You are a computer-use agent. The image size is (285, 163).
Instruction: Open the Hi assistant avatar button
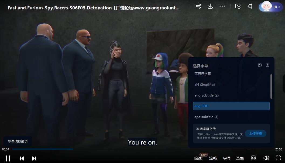(x=271, y=7)
